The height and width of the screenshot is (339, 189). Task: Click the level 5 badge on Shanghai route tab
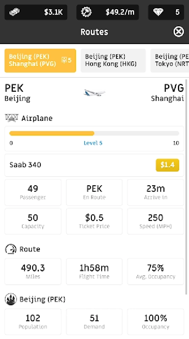click(66, 60)
